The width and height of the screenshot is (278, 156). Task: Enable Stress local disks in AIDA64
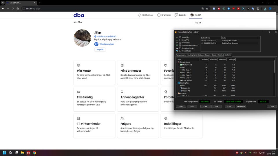[x=180, y=48]
